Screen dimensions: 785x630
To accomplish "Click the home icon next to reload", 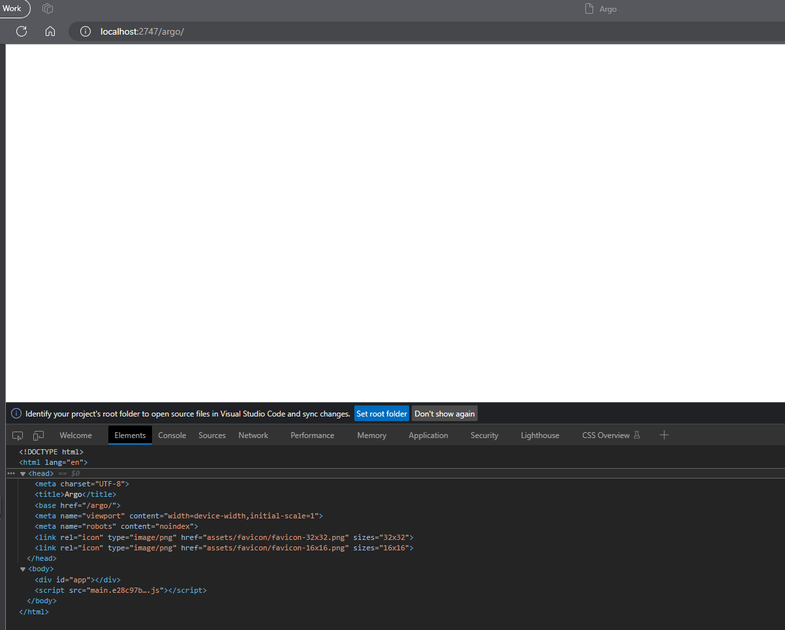I will (50, 31).
